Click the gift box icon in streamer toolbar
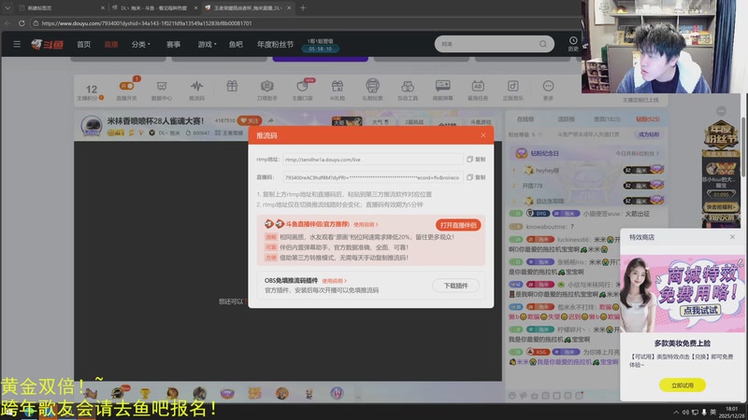 [x=232, y=86]
